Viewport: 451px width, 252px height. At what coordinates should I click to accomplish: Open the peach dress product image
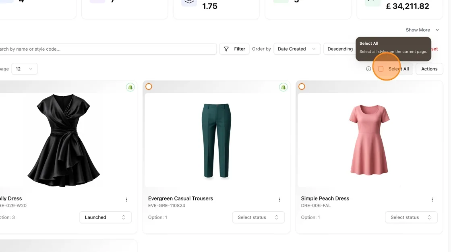(x=369, y=140)
